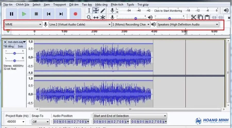Click the track gain slider
Viewport: 232px width, 128px height.
click(14, 53)
